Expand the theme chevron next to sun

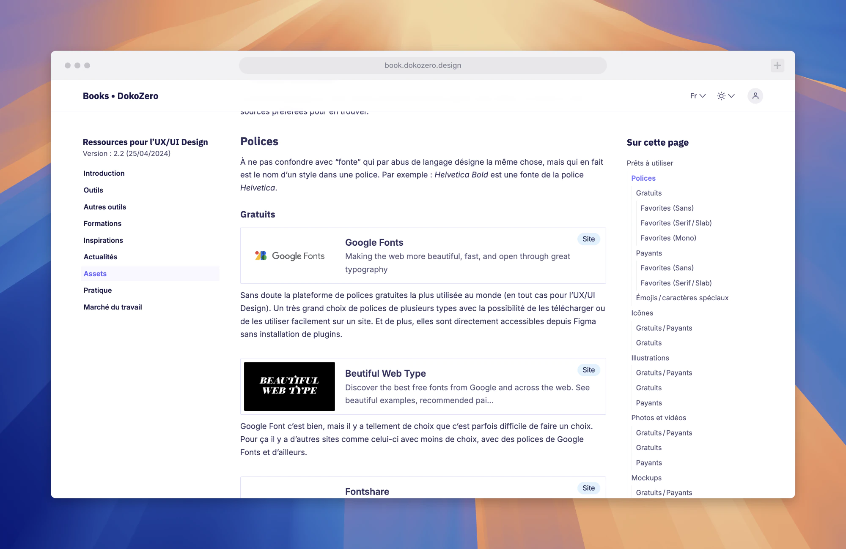click(x=731, y=96)
